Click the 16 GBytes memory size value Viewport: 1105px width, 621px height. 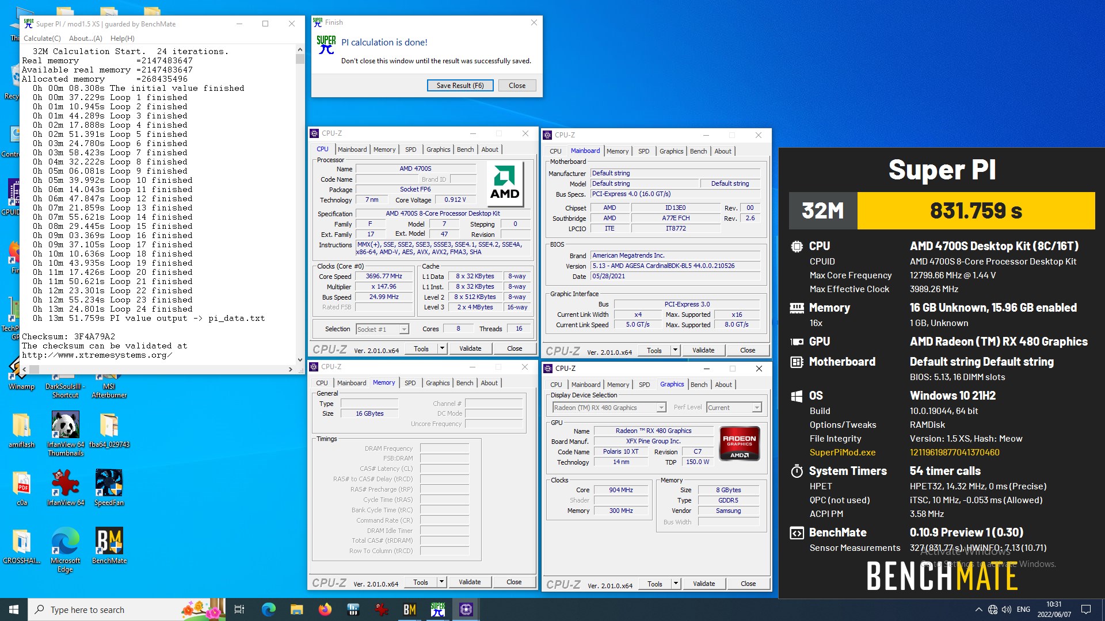(369, 413)
